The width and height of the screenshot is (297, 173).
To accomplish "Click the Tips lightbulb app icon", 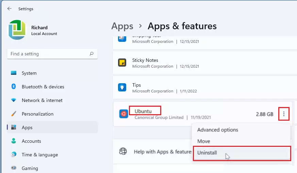I will pos(122,87).
